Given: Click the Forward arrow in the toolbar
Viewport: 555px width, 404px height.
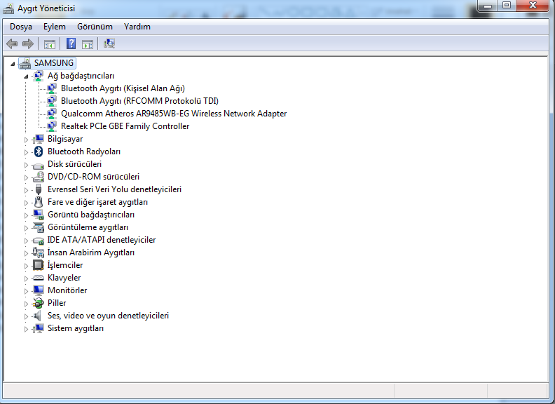Looking at the screenshot, I should [x=28, y=43].
